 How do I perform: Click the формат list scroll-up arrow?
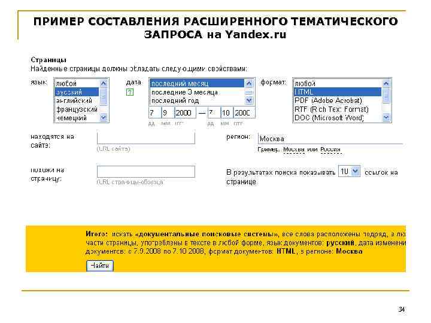(x=386, y=83)
